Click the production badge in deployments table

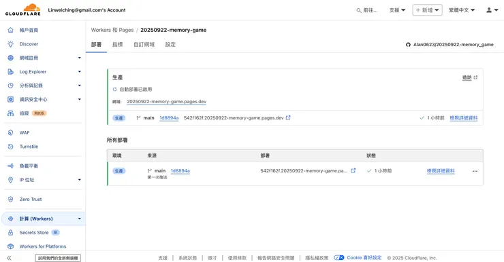119,171
